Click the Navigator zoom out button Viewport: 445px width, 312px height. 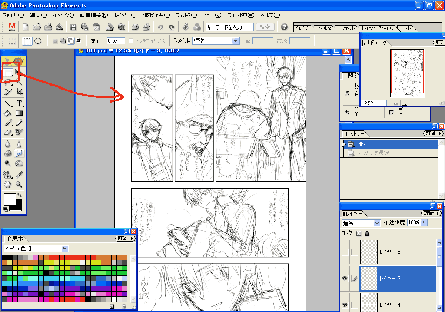pos(395,103)
